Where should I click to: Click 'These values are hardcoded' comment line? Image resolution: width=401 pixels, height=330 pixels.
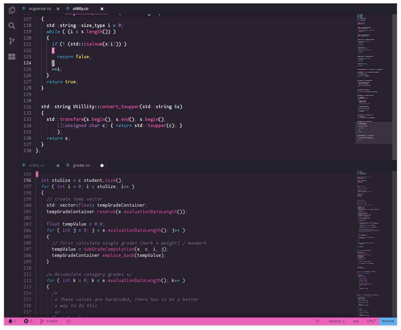(x=126, y=299)
